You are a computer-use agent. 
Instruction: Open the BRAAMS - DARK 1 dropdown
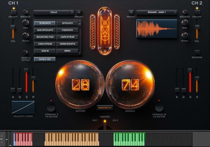click(x=157, y=12)
